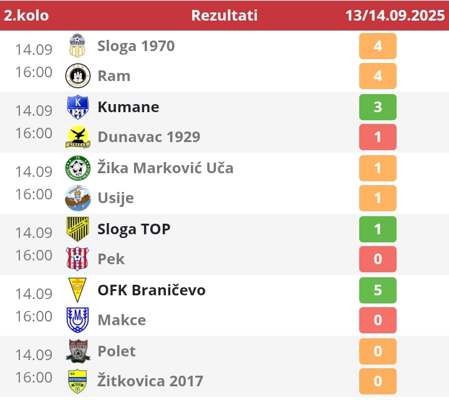Open the Kumane blue shield logo
The height and width of the screenshot is (400, 449).
coord(77,107)
